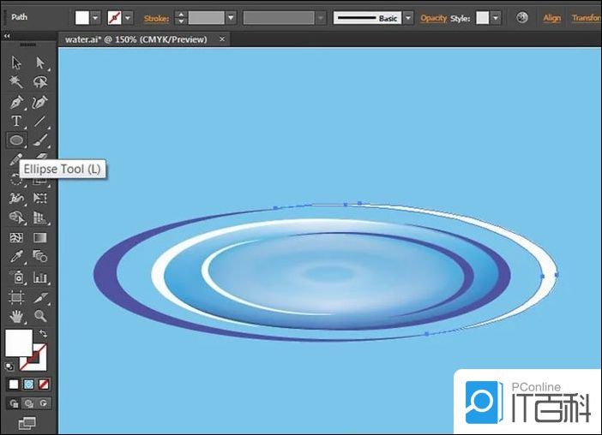This screenshot has width=602, height=435.
Task: Switch to Gradient paint mode
Action: (x=28, y=384)
